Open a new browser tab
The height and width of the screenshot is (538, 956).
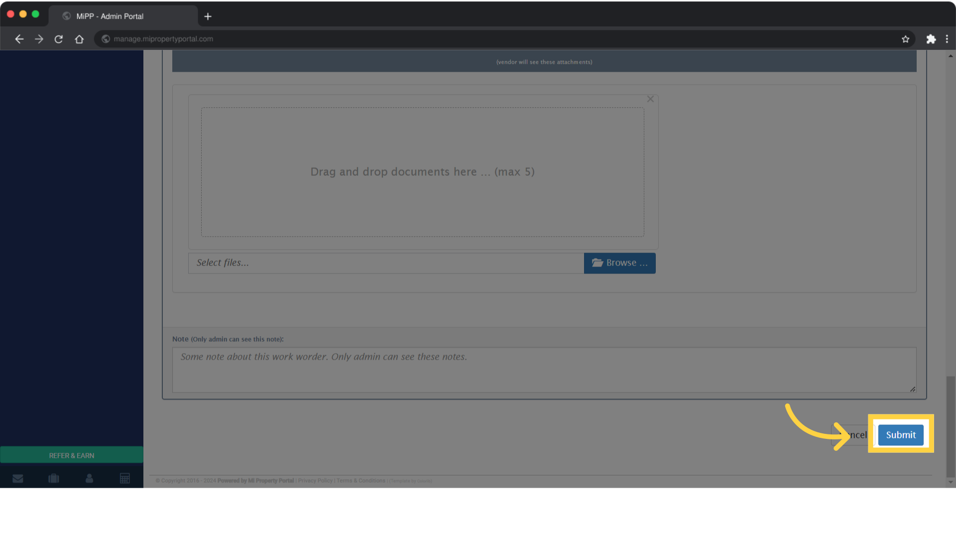(208, 16)
